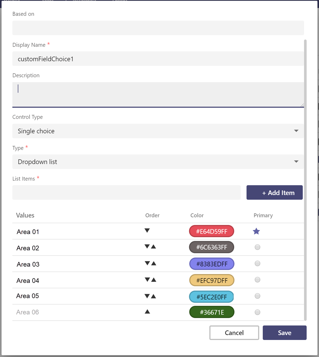Screen dimensions: 319x357
Task: Open color picker for #E64D59FF swatch
Action: pos(211,231)
